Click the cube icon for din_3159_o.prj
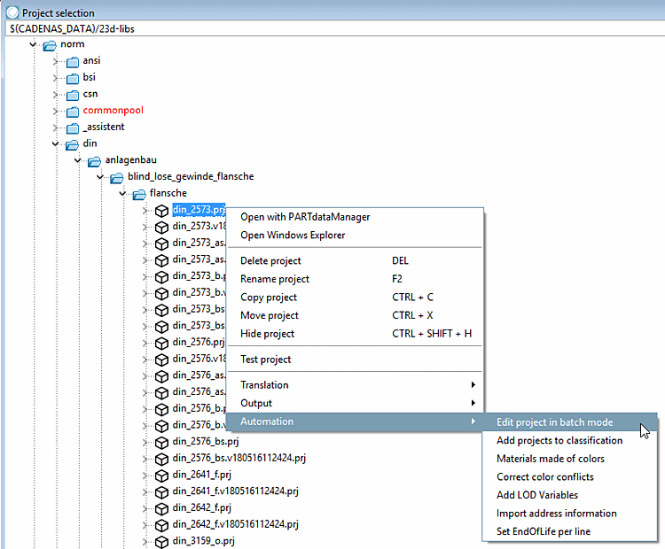 tap(161, 542)
